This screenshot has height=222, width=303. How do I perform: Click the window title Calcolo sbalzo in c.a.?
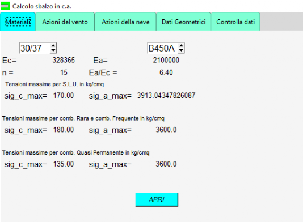click(42, 6)
